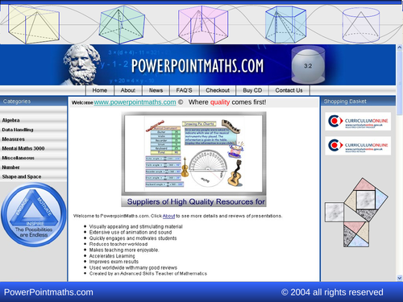This screenshot has height=302, width=403.
Task: Click the blue hexagonal prism shape
Action: [x=285, y=24]
